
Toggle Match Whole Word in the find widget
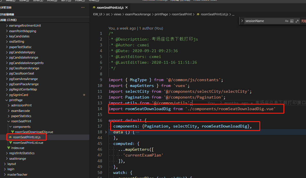tap(292, 21)
